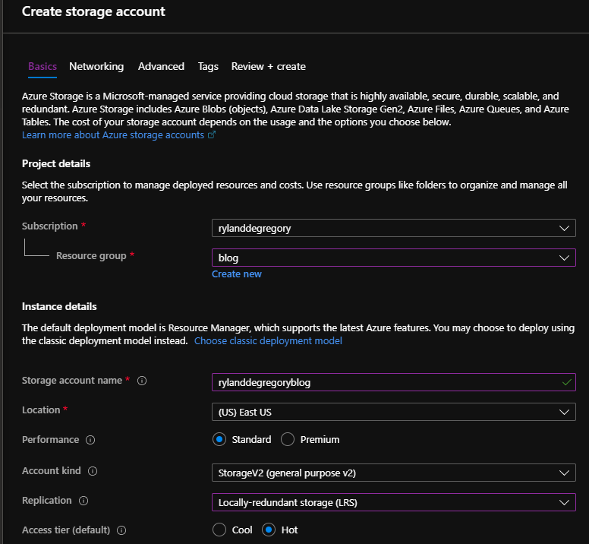Image resolution: width=589 pixels, height=544 pixels.
Task: Choose the Hot access tier
Action: [x=269, y=530]
